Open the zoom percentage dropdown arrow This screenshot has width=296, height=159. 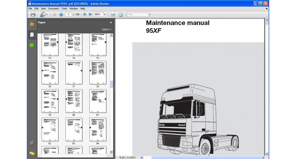[x=105, y=14]
